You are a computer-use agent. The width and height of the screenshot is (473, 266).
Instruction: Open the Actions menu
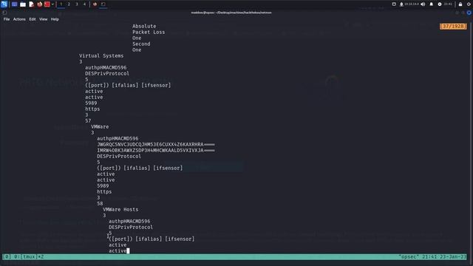tap(19, 19)
